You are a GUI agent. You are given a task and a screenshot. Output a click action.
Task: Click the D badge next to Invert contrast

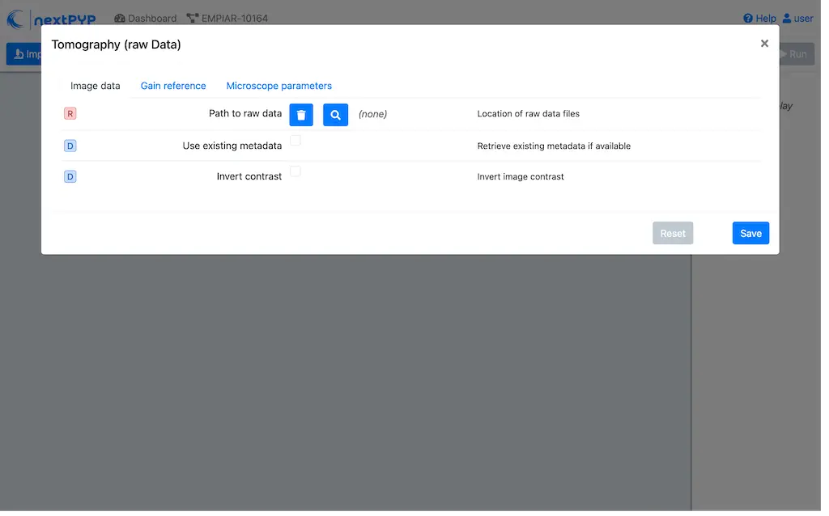70,176
